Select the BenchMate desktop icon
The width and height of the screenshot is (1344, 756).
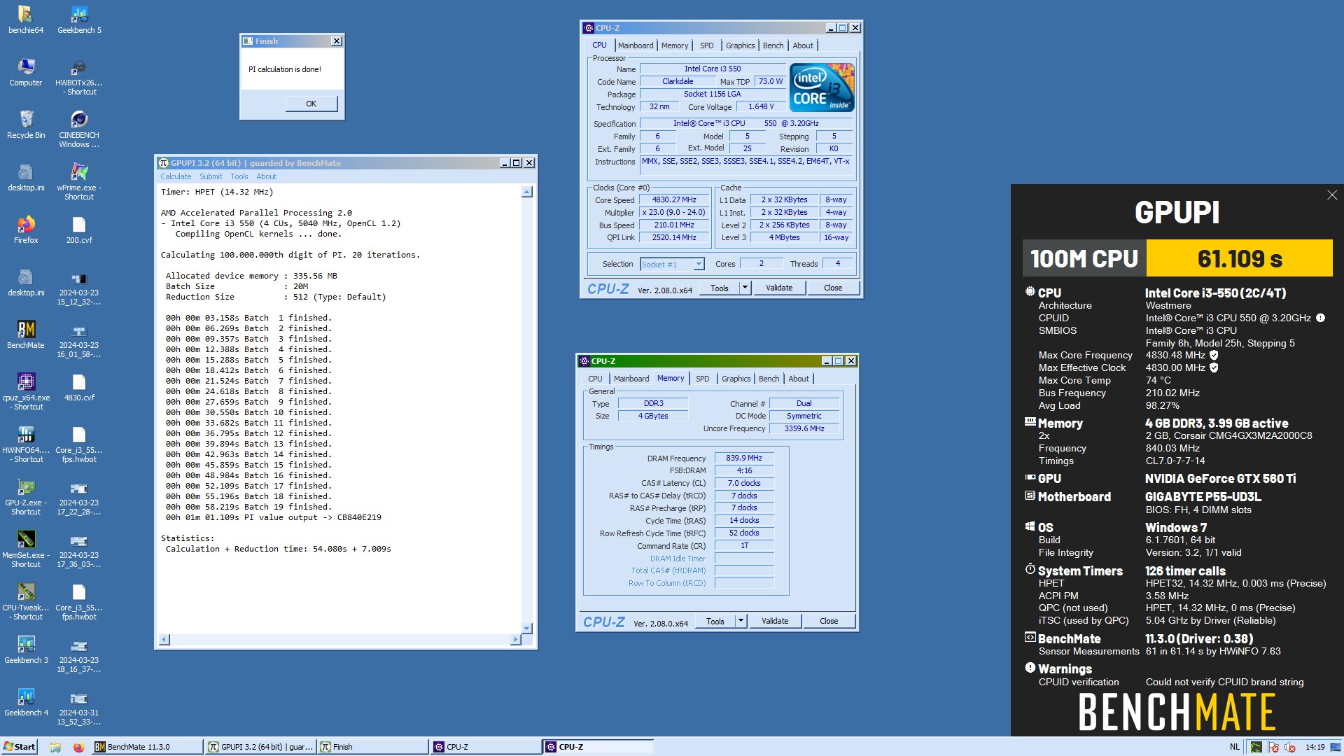tap(26, 335)
